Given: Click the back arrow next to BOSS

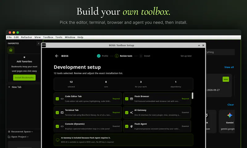Looking at the screenshot, I should pyautogui.click(x=57, y=56).
